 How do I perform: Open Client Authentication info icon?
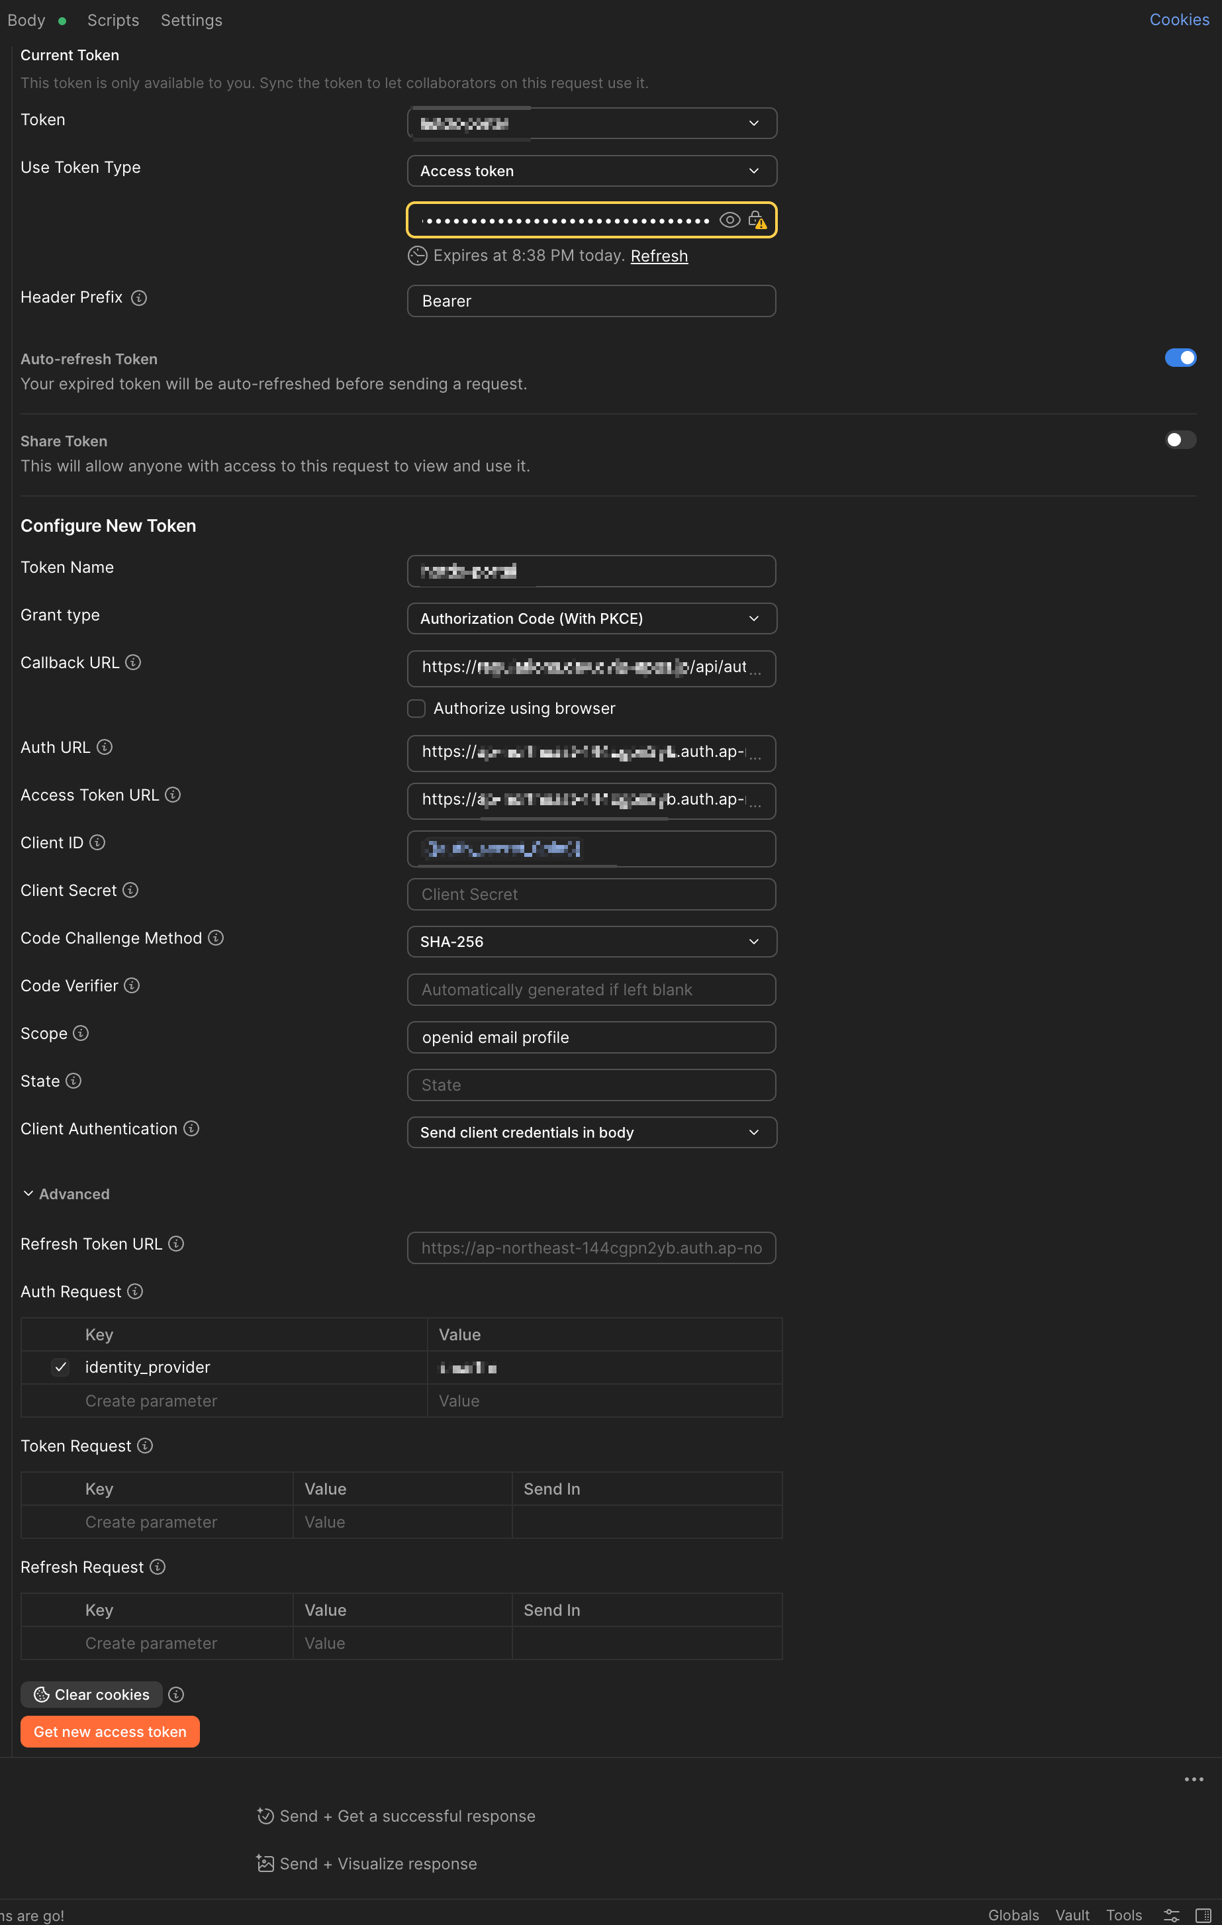(191, 1128)
